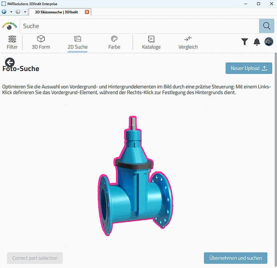Open the user profile avatar

269,42
